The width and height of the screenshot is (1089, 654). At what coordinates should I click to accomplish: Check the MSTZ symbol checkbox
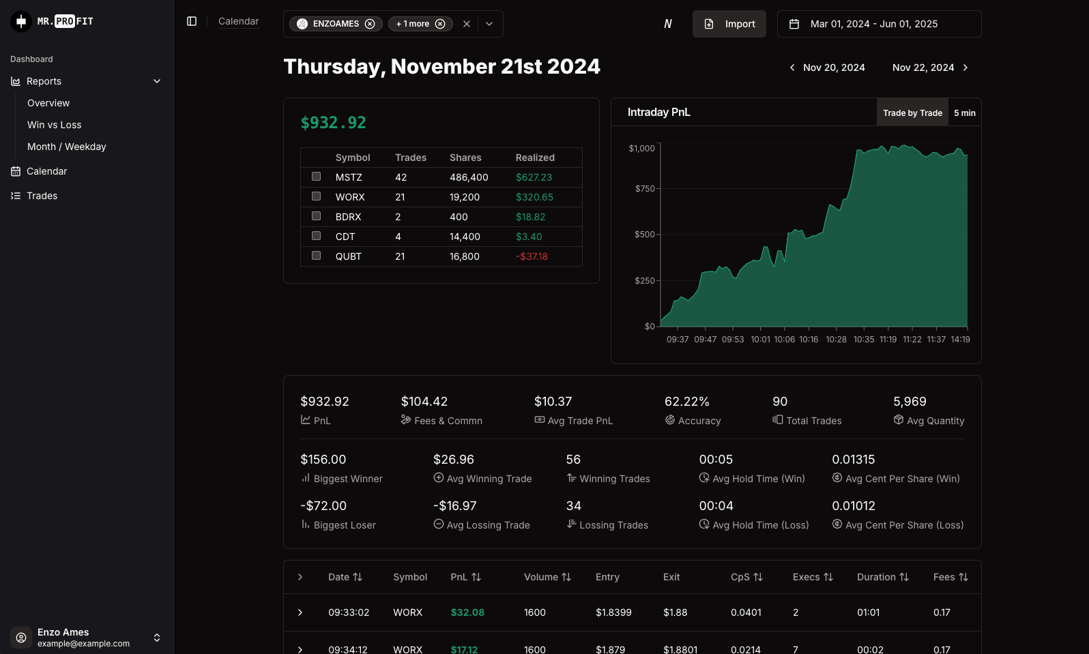tap(316, 177)
